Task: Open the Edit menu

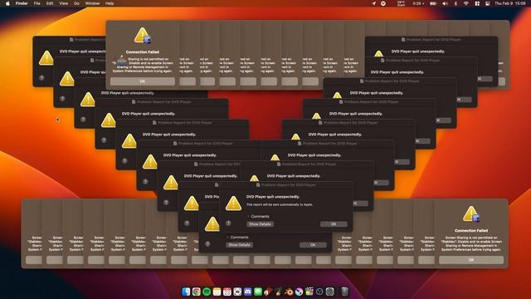Action: (x=50, y=3)
